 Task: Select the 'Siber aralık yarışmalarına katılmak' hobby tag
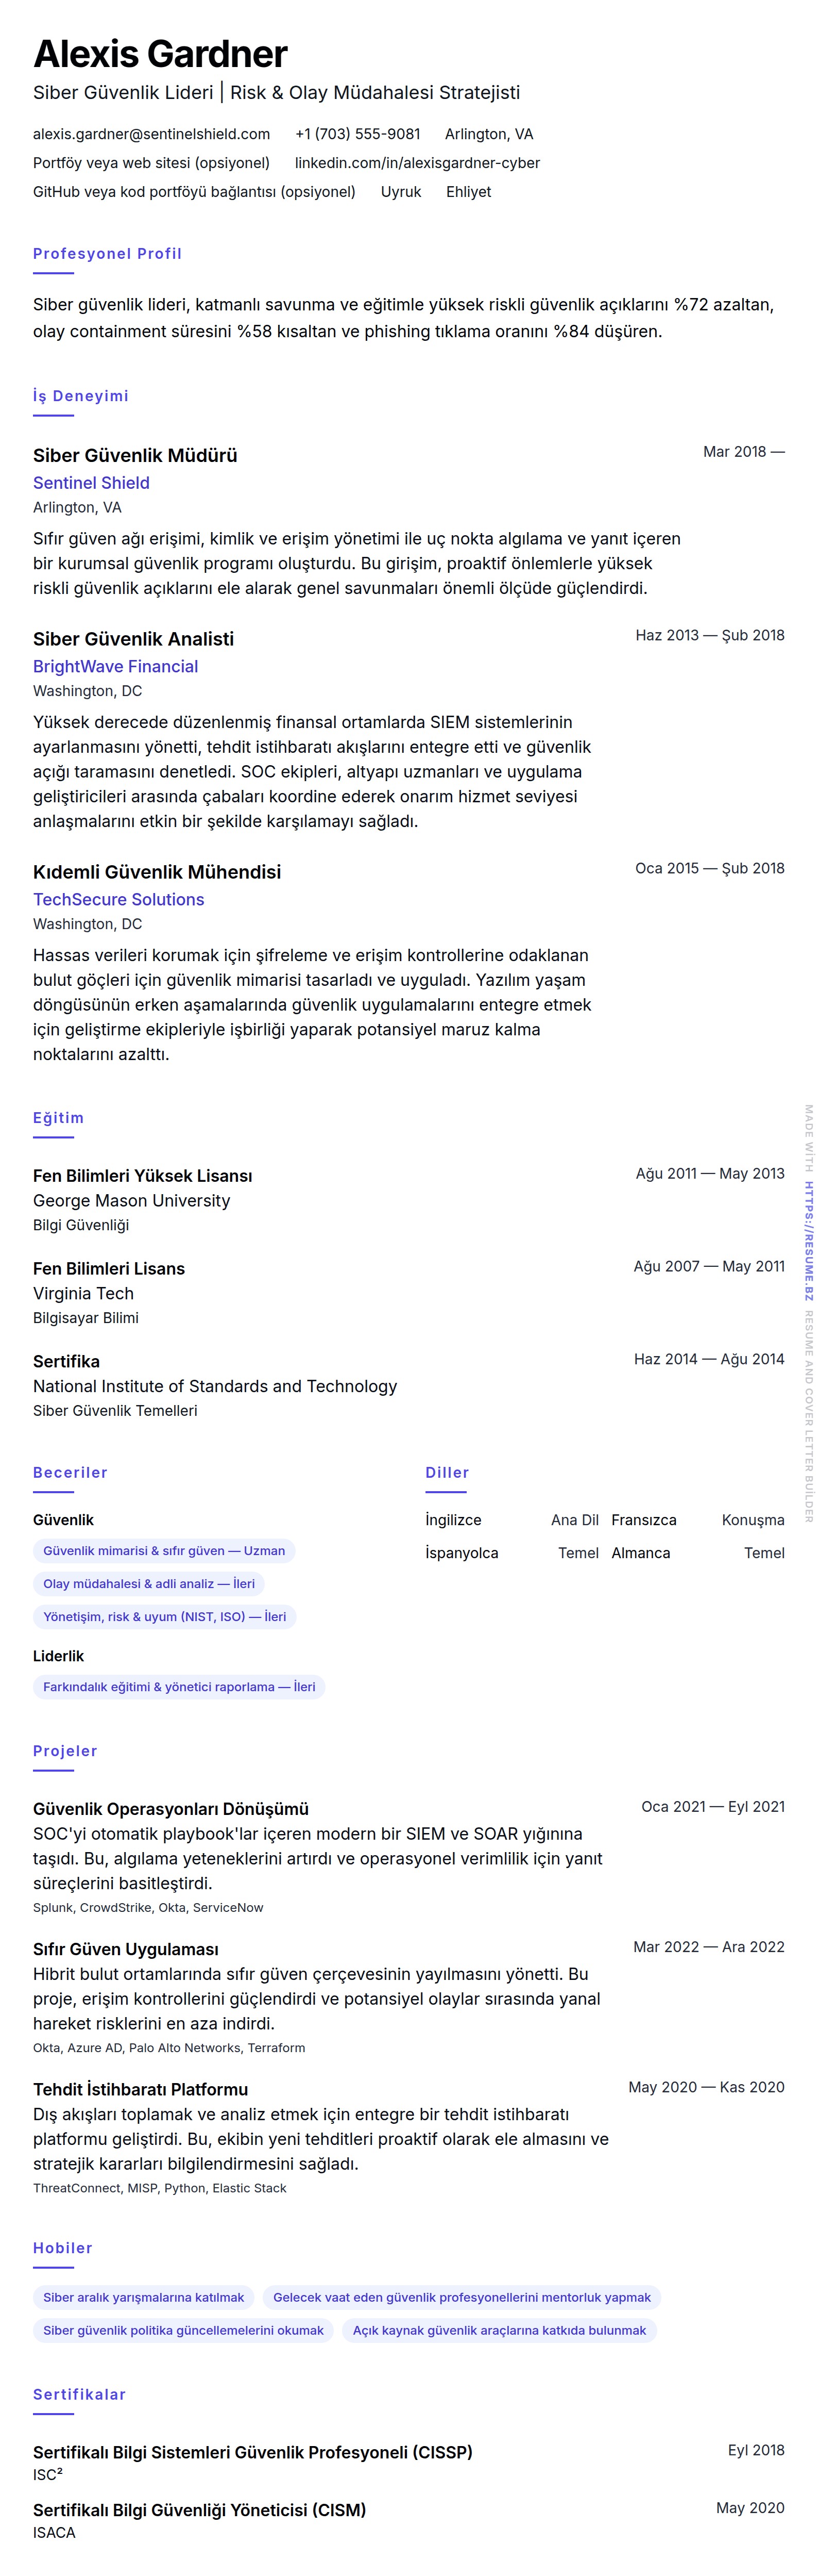point(144,2298)
